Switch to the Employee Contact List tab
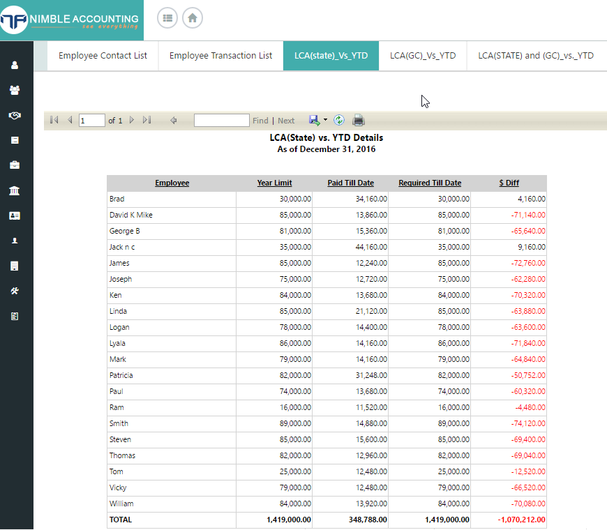Image resolution: width=607 pixels, height=530 pixels. pos(103,55)
